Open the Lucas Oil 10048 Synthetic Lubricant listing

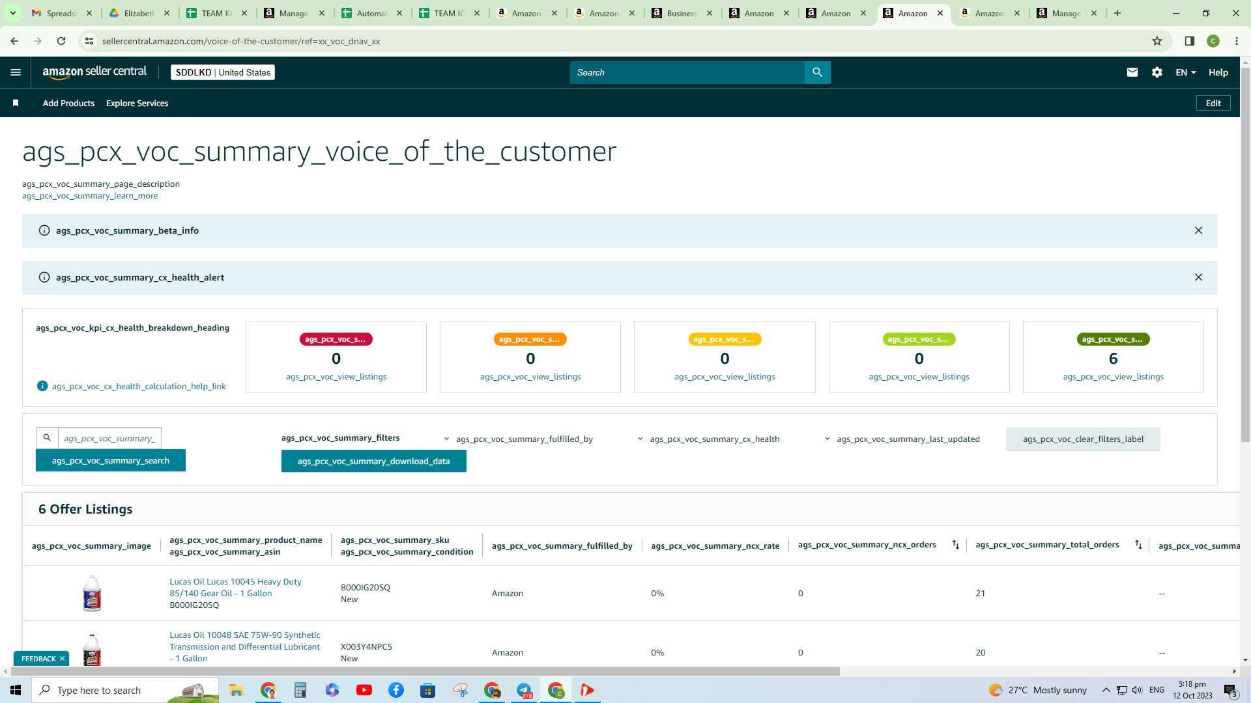tap(244, 646)
